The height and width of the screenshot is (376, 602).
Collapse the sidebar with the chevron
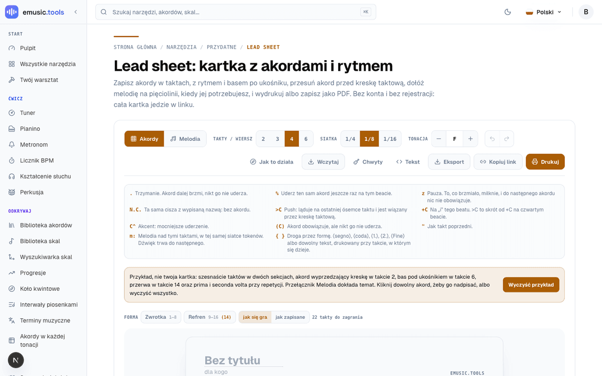pyautogui.click(x=76, y=12)
